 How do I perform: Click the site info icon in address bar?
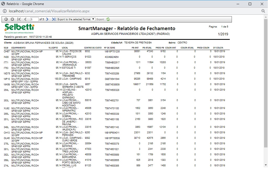click(x=5, y=11)
